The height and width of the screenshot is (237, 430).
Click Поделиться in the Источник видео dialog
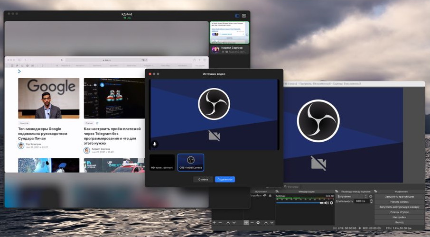tap(225, 180)
